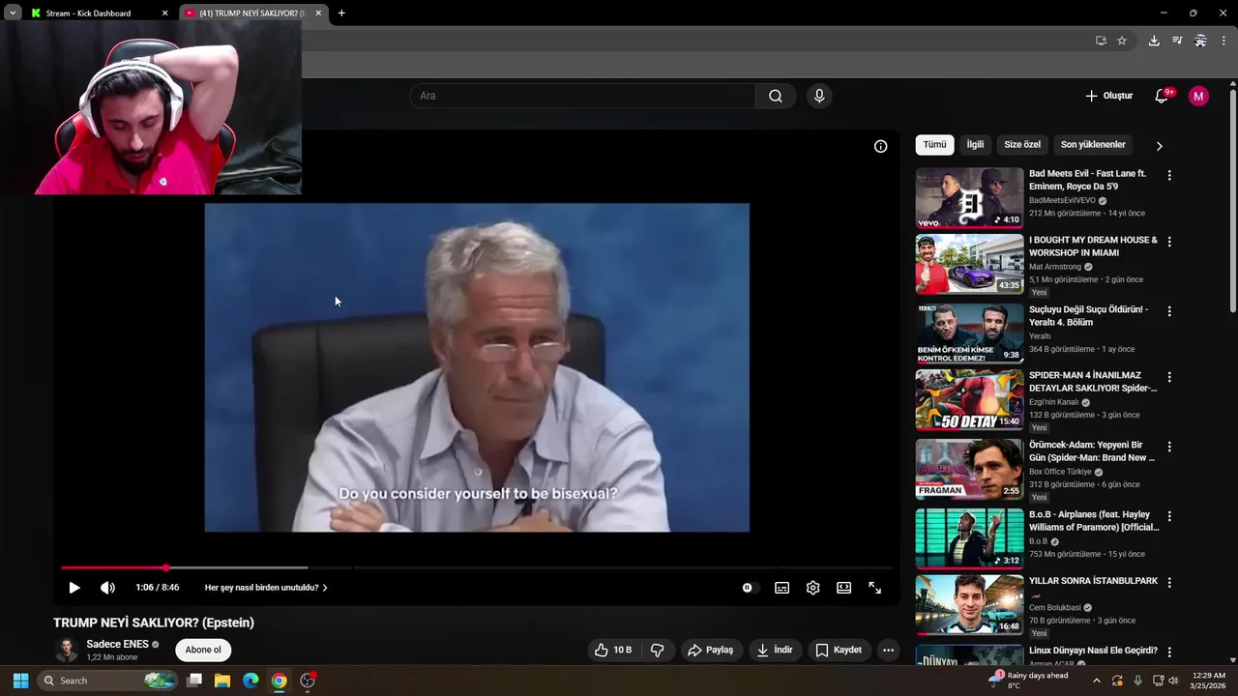Click into the Ara search field
The width and height of the screenshot is (1238, 696).
[582, 96]
